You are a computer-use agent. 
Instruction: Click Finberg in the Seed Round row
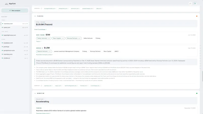click(98, 38)
